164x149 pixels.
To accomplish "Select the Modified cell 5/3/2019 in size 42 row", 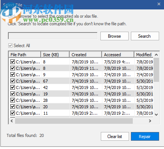I will click(x=144, y=88).
